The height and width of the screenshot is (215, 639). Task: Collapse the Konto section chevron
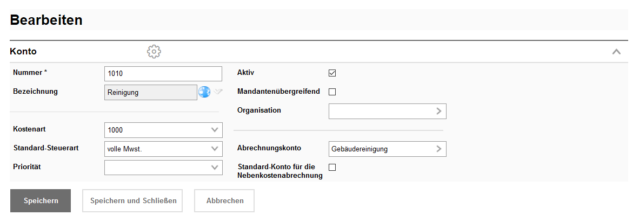616,52
